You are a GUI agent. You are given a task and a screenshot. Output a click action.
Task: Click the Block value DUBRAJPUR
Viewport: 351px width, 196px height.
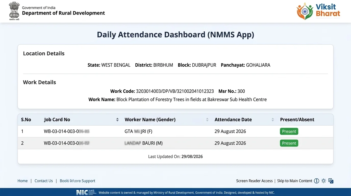pos(204,65)
